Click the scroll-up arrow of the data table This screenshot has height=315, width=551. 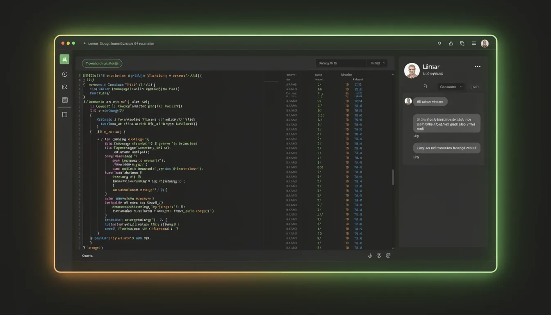393,75
